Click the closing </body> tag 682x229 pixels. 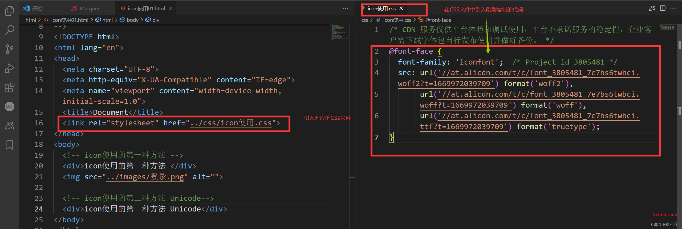tap(69, 220)
